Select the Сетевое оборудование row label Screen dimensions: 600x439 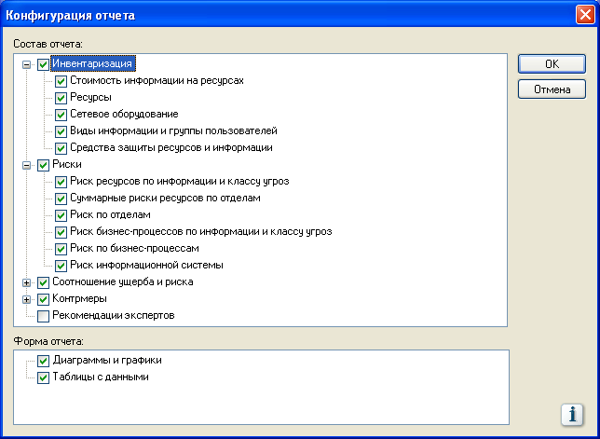point(124,114)
